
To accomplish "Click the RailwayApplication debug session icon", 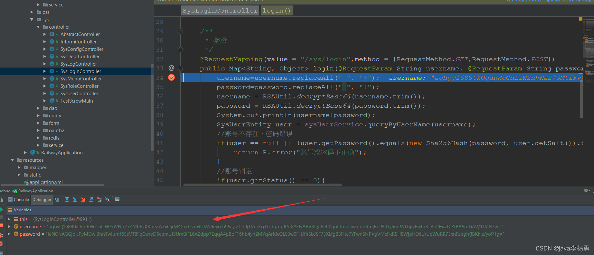I will 15,191.
